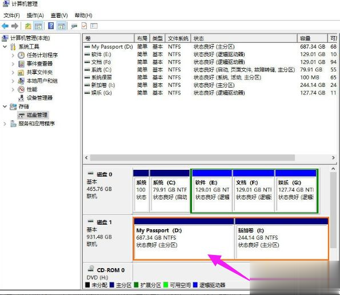Select the 系统保留 volume row
Viewport: 340px width, 295px height.
point(210,77)
